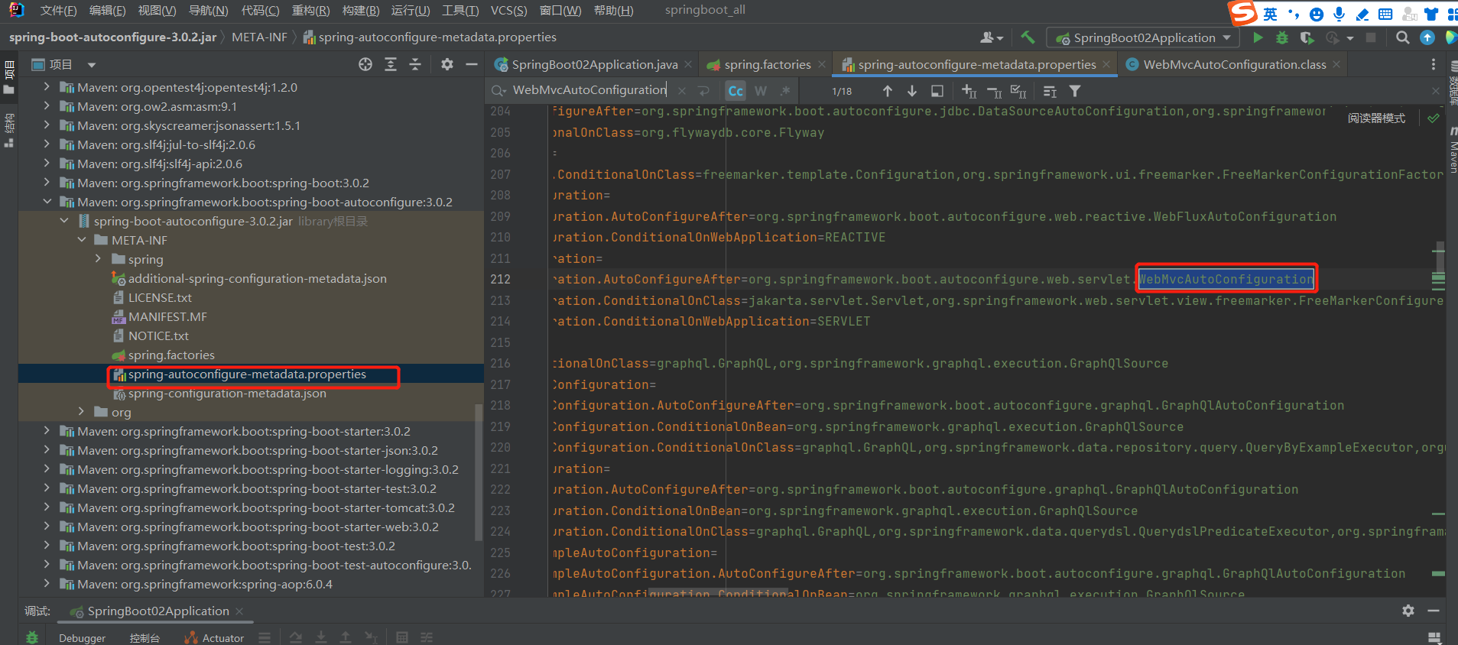
Task: Expand all nodes in the project panel
Action: tap(391, 65)
